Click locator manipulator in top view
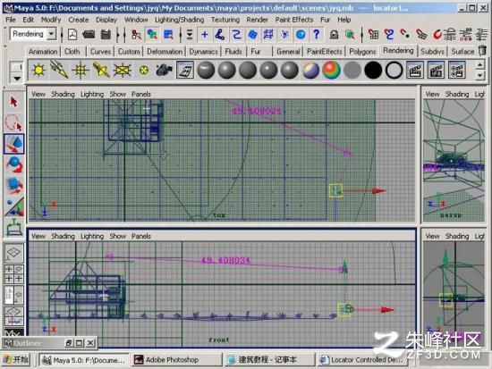Screen dimensions: 492x369 (x=335, y=190)
